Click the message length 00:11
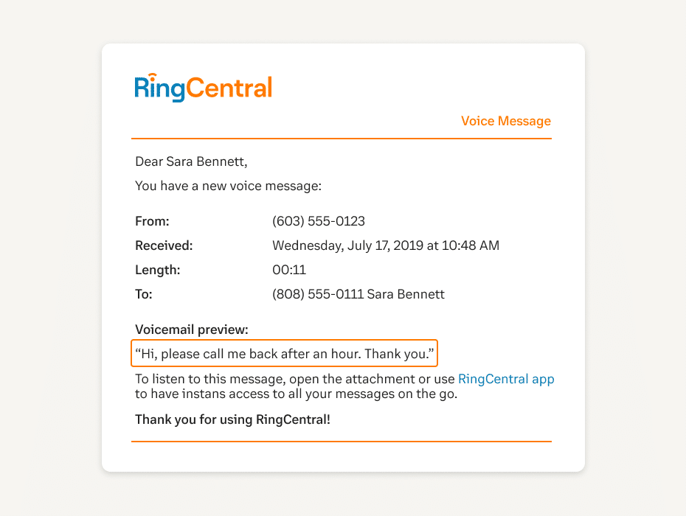Image resolution: width=686 pixels, height=516 pixels. (x=289, y=270)
